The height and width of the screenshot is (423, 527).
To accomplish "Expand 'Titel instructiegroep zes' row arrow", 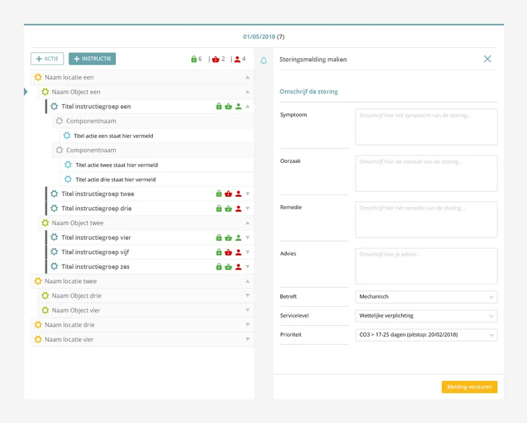I will tap(248, 267).
